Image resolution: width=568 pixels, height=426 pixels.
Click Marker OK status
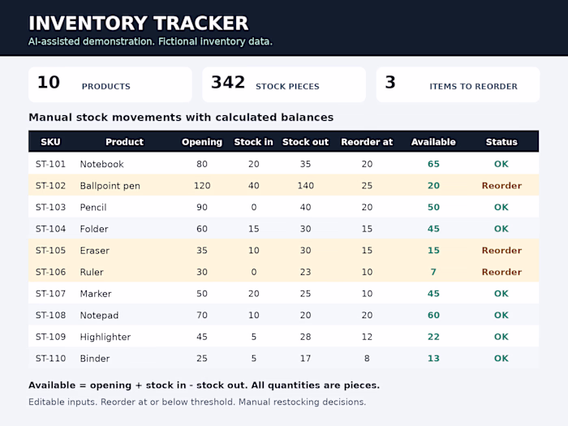point(501,294)
